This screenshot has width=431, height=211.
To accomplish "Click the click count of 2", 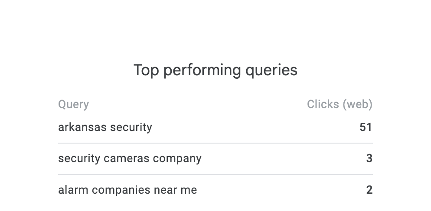I will (x=369, y=189).
